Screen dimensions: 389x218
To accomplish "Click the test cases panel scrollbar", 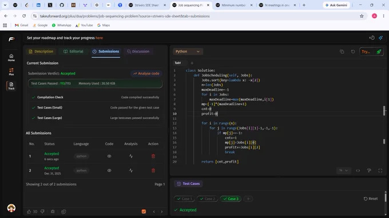I will coord(385,197).
